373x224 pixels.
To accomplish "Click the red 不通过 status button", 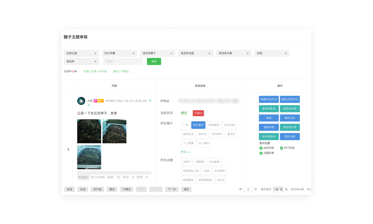I will click(x=198, y=113).
